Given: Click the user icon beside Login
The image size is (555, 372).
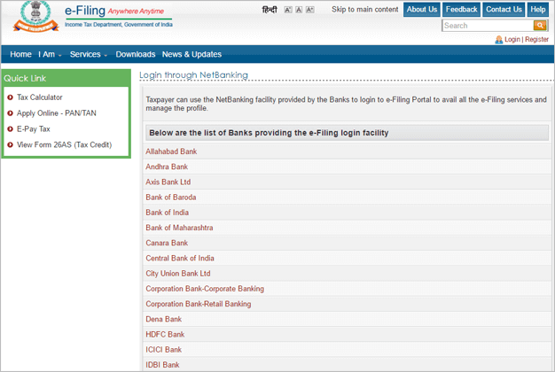Looking at the screenshot, I should [499, 39].
